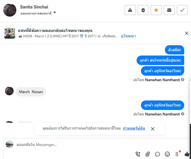191x159 pixels.
Task: Click Sanita Sinchai's profile picture in header
Action: tap(10, 10)
